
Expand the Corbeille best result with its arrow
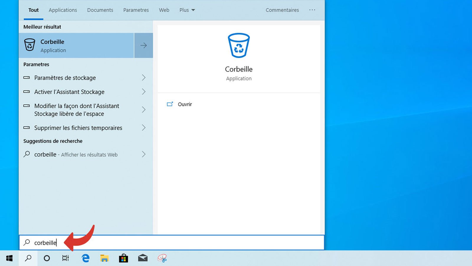(143, 45)
